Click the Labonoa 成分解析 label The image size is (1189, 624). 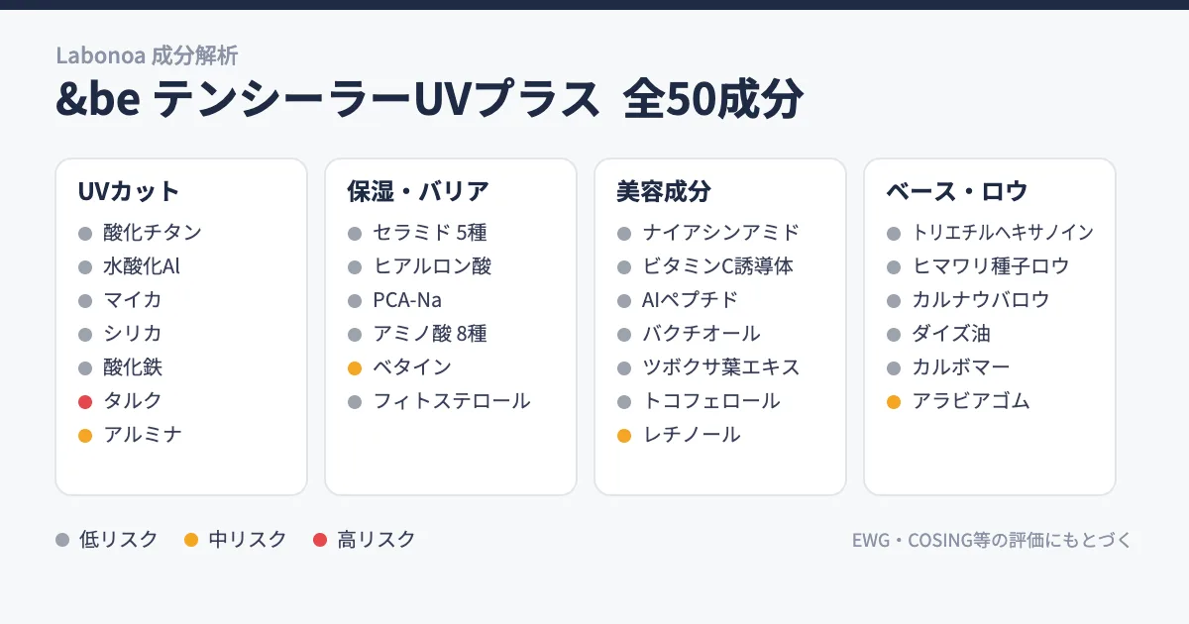[x=147, y=55]
